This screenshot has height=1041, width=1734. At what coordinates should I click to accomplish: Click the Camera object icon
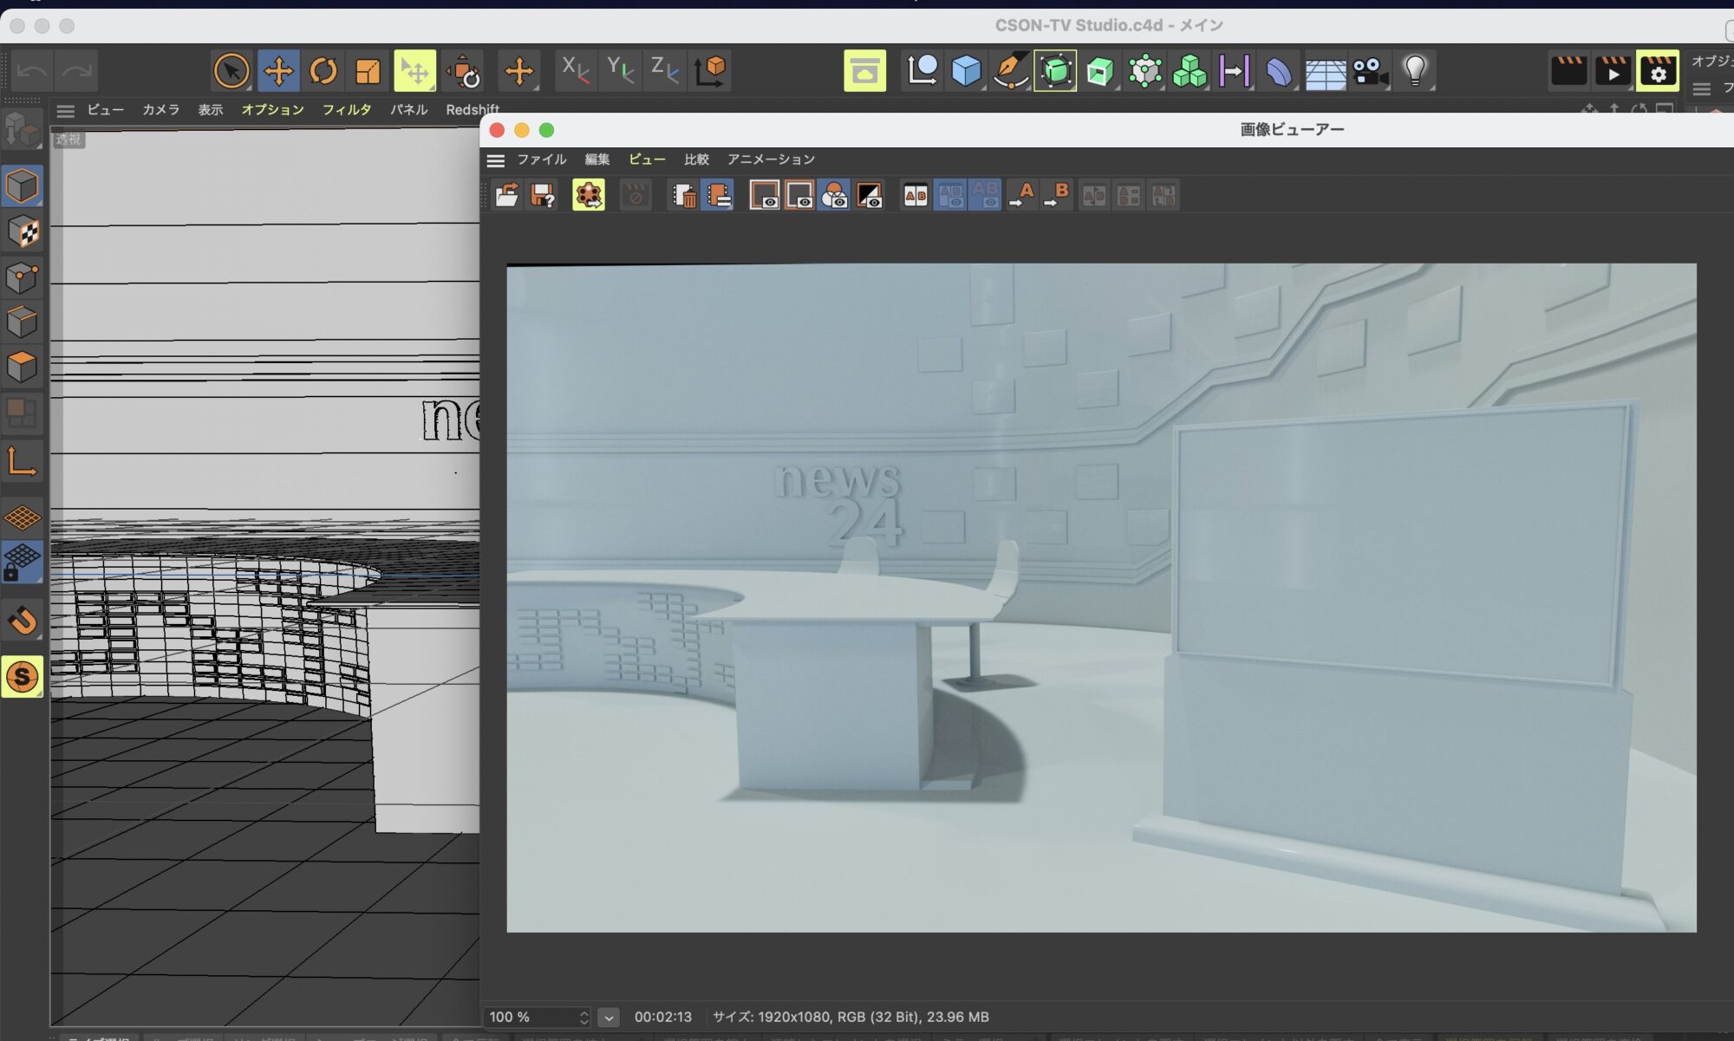[x=1370, y=71]
